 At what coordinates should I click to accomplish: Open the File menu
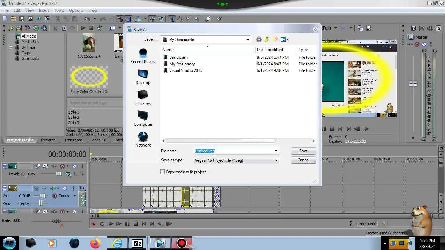tap(6, 10)
